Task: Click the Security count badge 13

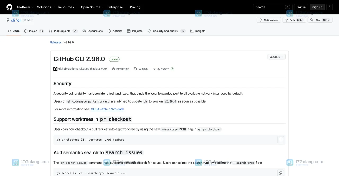Action: point(183,31)
